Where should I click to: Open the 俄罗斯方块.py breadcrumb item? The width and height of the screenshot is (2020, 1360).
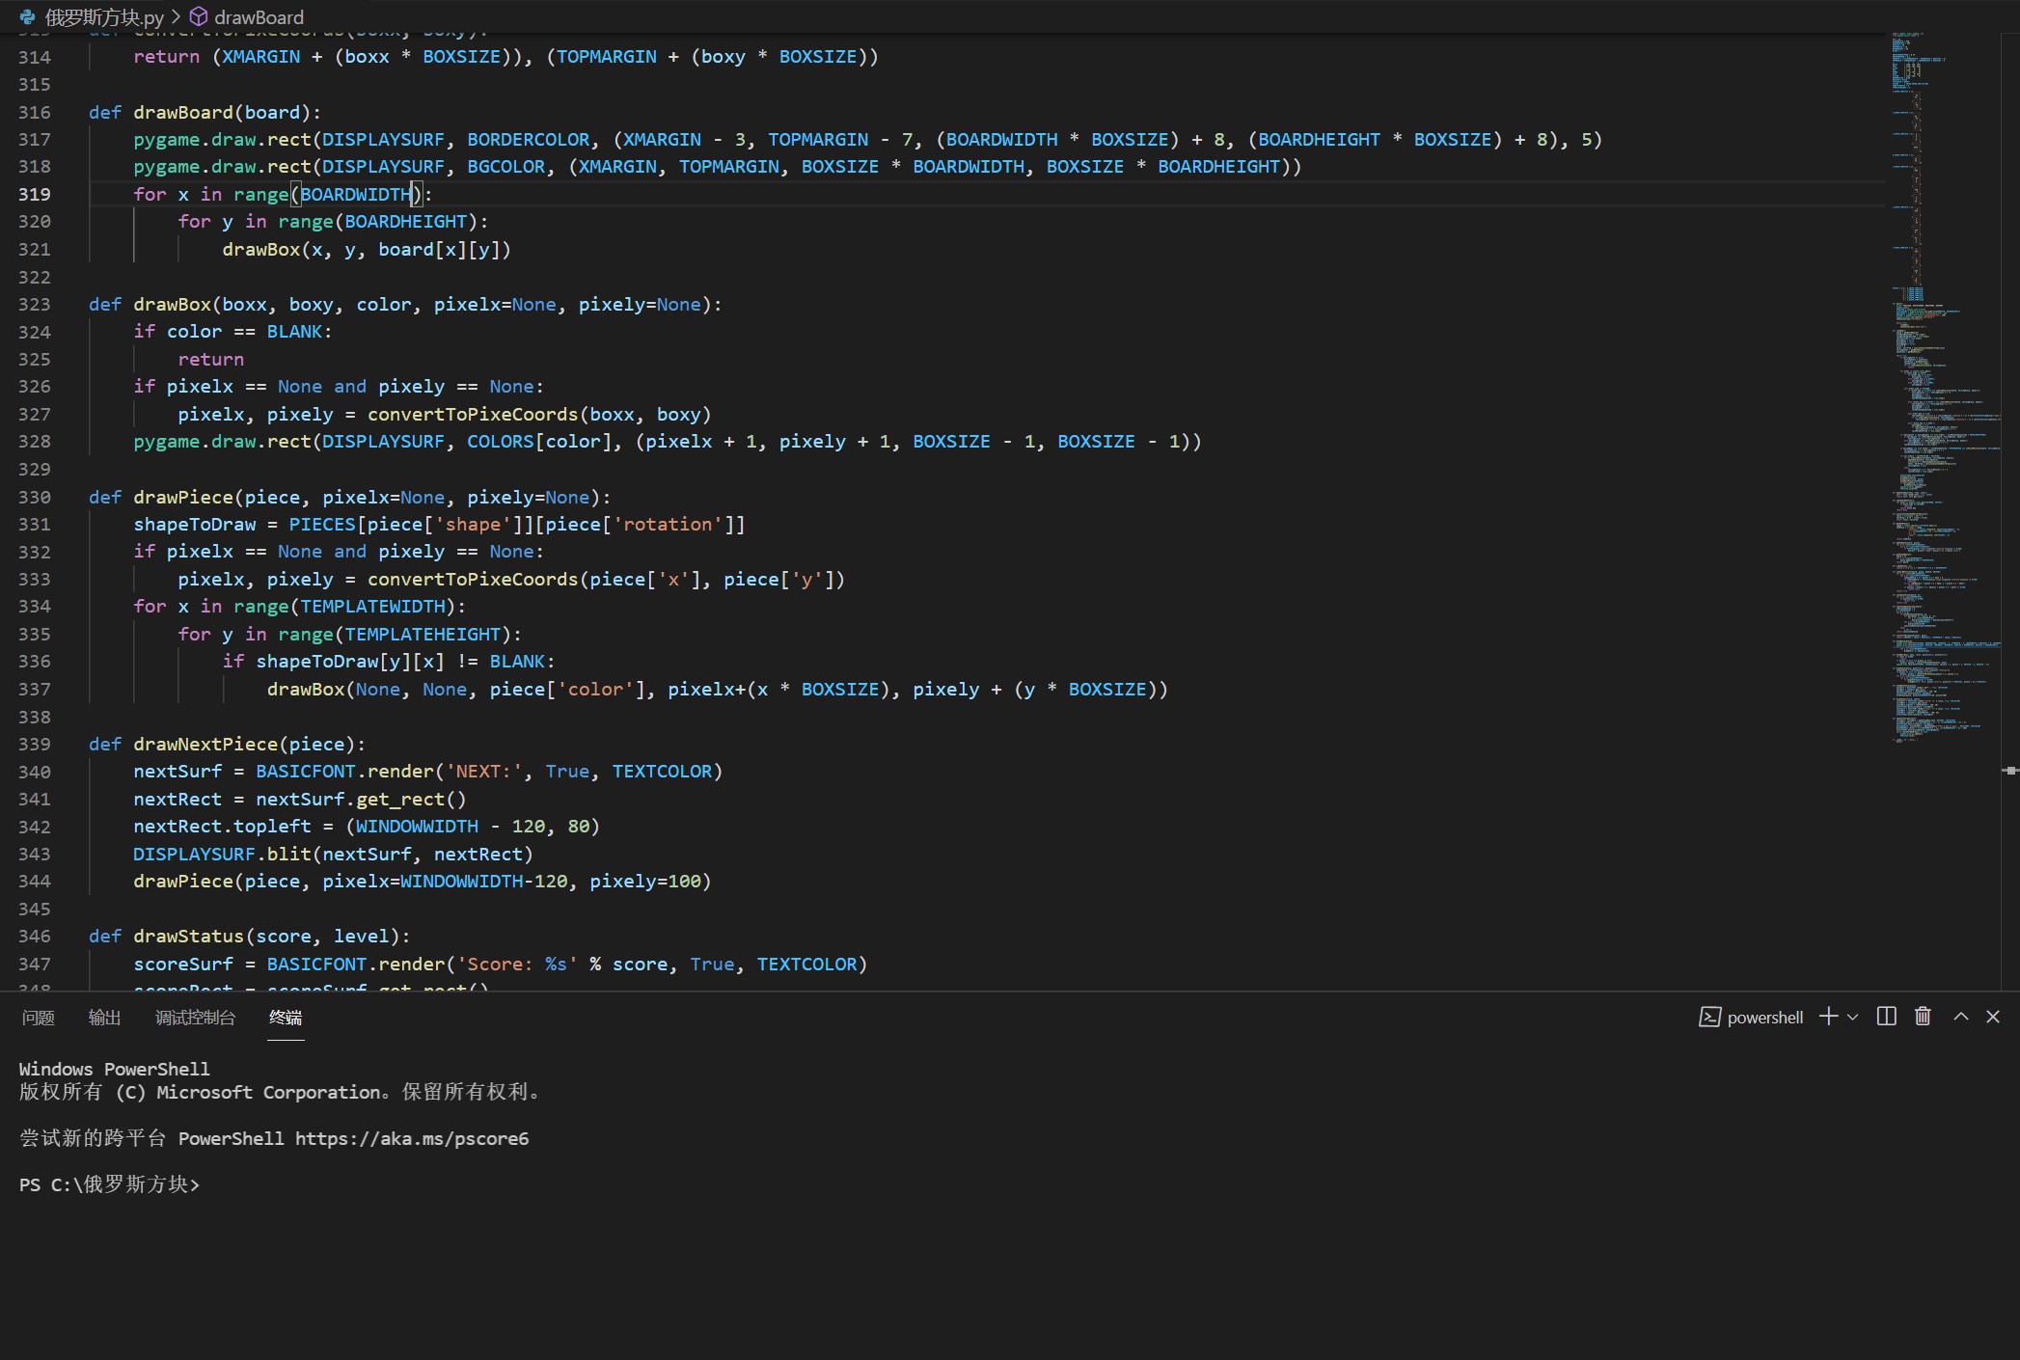click(x=104, y=17)
